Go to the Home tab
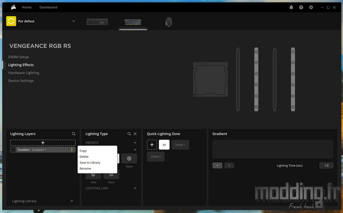 27,7
